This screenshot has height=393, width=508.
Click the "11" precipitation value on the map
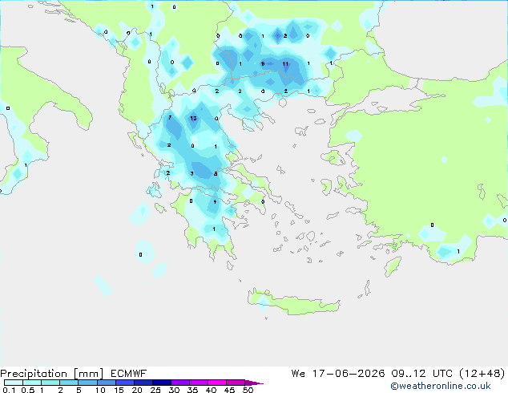[285, 63]
